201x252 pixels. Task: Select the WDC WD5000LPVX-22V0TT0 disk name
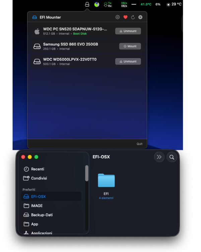70,59
